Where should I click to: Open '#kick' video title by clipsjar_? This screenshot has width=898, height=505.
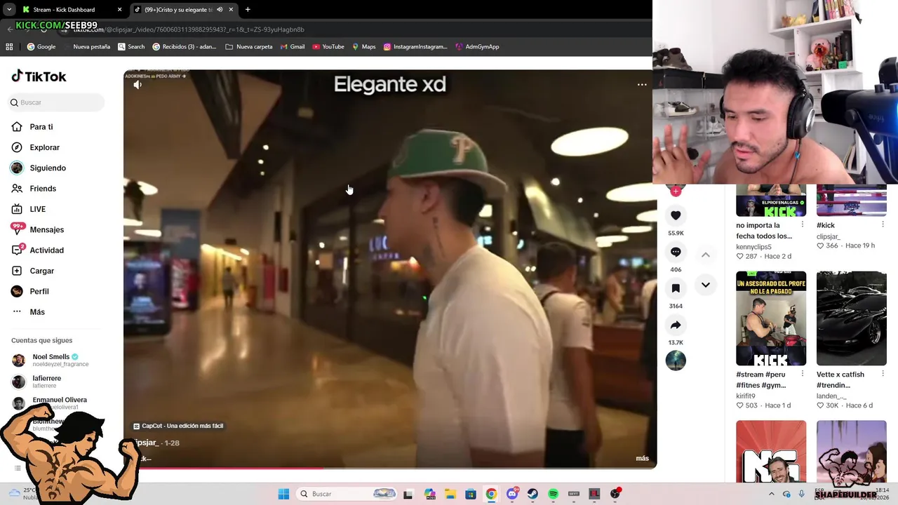826,226
